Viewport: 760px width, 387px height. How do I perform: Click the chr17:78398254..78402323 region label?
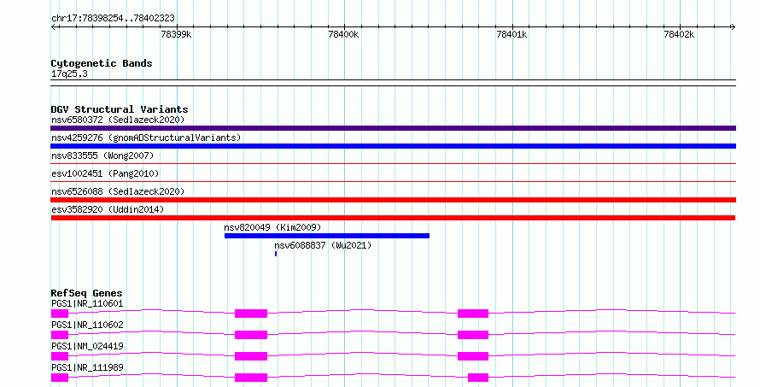(113, 19)
